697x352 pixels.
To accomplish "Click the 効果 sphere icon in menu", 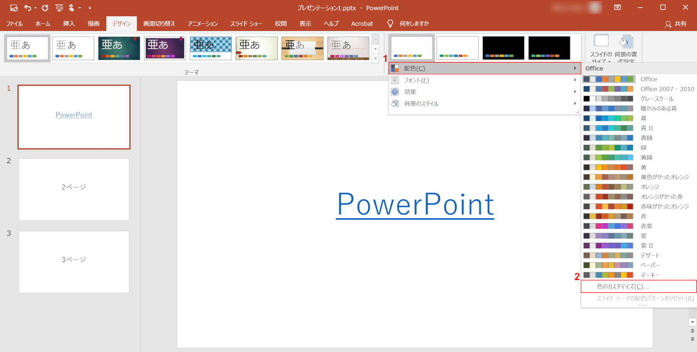I will coord(395,92).
